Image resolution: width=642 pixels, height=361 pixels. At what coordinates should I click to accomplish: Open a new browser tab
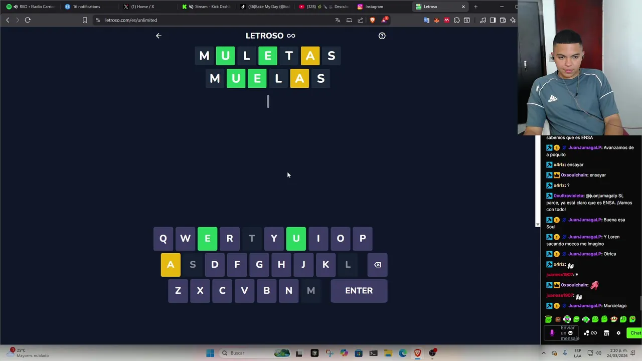[475, 7]
